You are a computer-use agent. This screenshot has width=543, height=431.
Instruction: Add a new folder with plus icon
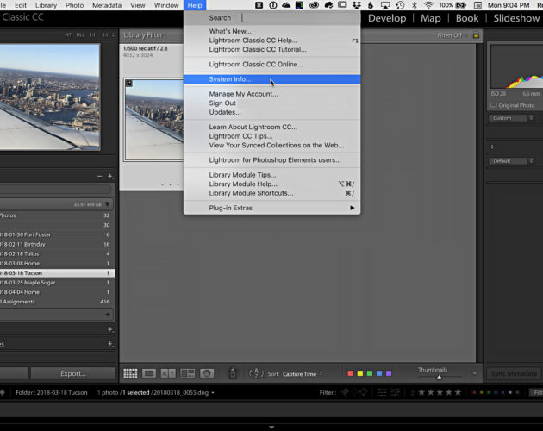(110, 177)
